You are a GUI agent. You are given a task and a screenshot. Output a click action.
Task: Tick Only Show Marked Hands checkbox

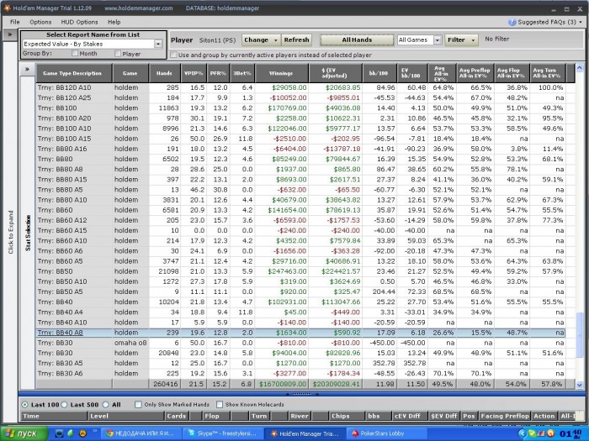click(138, 405)
